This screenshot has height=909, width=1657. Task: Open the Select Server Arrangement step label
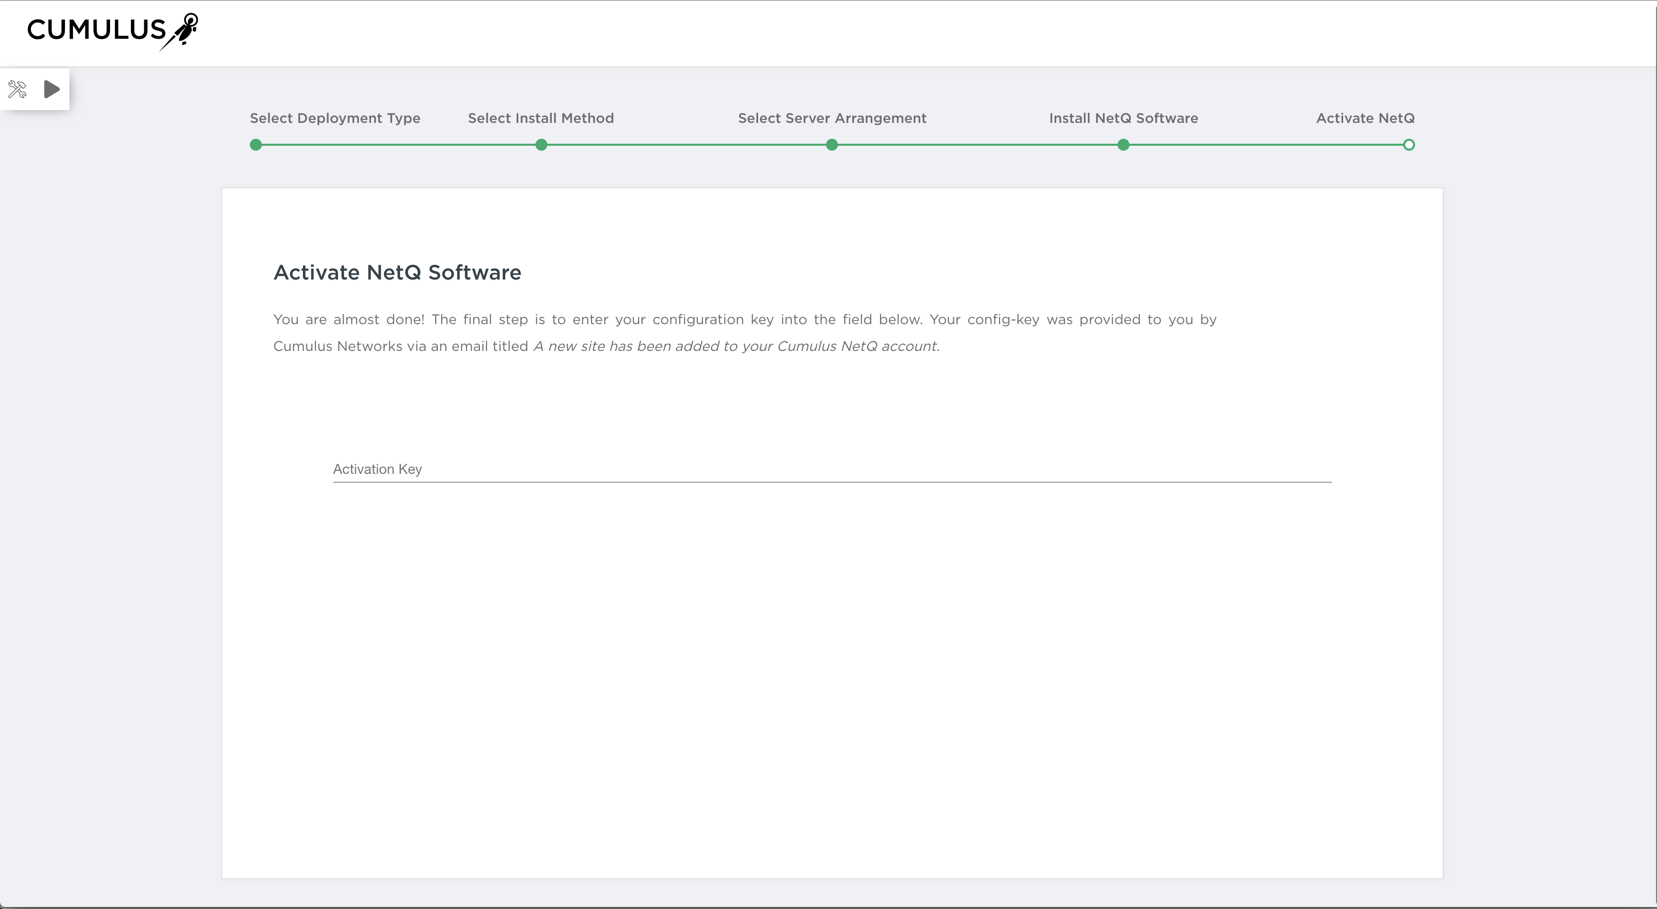(831, 118)
